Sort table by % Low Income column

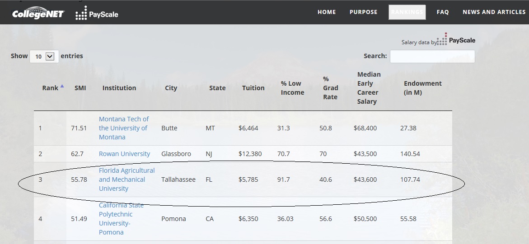click(x=292, y=88)
